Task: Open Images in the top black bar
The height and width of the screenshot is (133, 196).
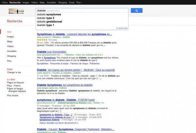Action: [x=26, y=3]
